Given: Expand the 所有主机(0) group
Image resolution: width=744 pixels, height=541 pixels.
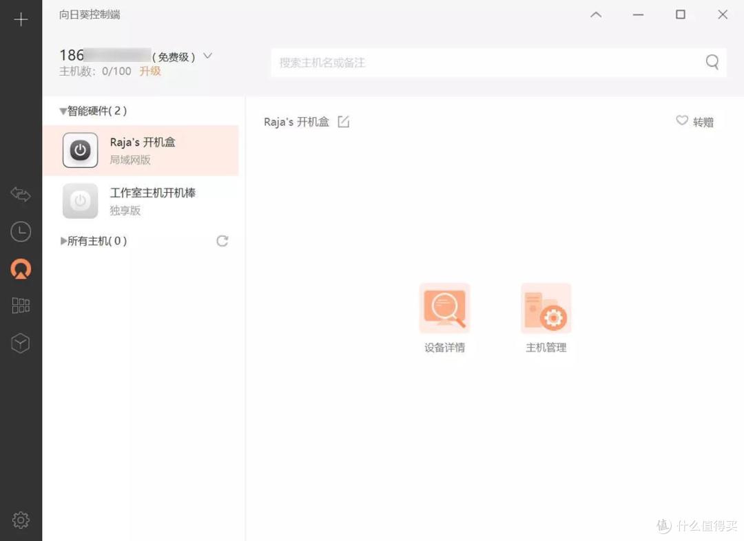Looking at the screenshot, I should tap(63, 241).
